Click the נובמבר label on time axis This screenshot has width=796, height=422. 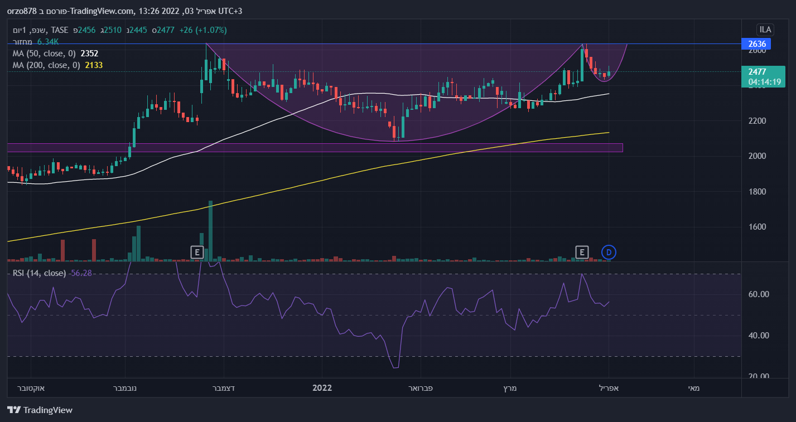pyautogui.click(x=125, y=388)
